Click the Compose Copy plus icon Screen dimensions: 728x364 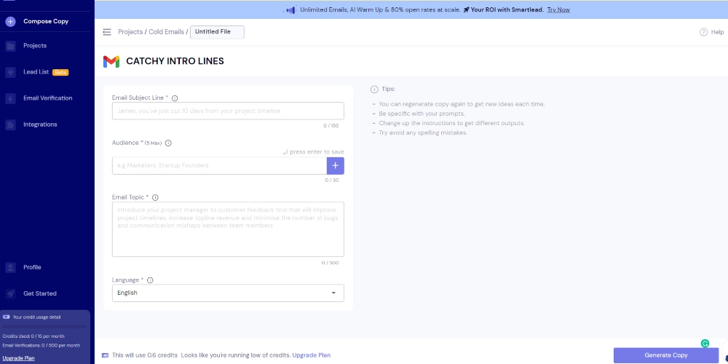click(x=10, y=21)
